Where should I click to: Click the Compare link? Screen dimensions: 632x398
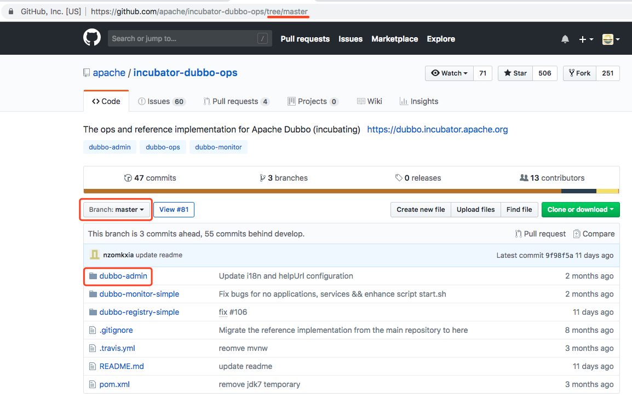(594, 234)
